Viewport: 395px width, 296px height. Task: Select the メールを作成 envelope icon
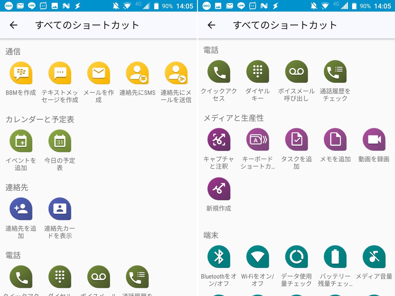(x=98, y=73)
